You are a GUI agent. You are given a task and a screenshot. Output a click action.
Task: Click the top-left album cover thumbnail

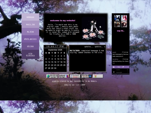click(117, 18)
